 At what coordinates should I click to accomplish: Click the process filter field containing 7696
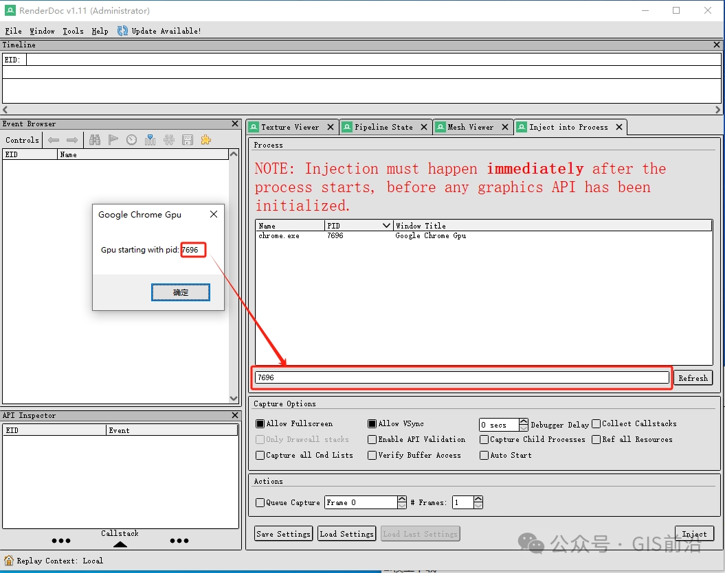[462, 377]
